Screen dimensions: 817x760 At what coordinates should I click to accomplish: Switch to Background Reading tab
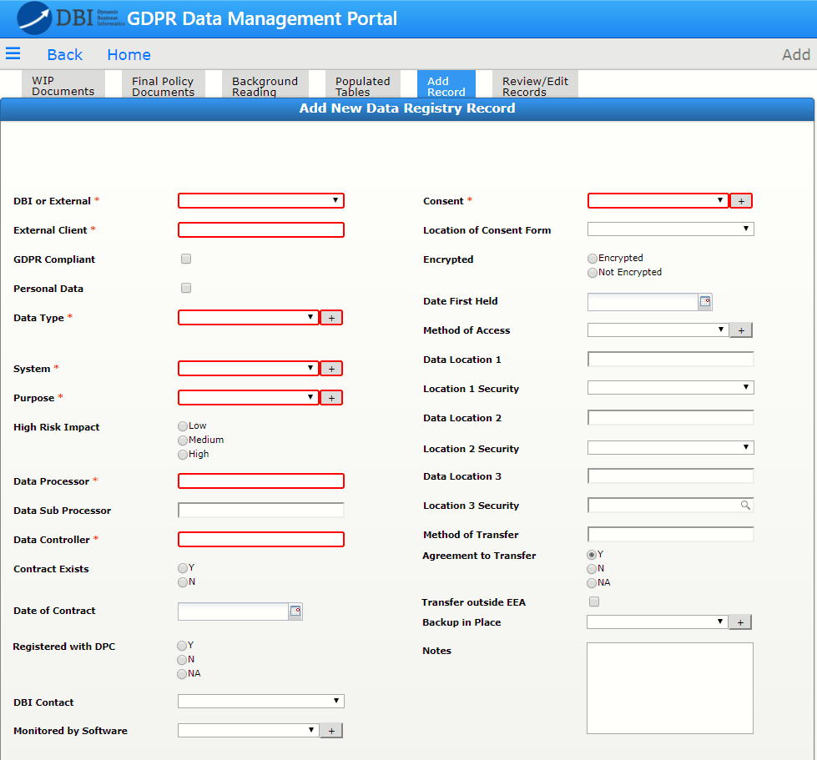(265, 85)
